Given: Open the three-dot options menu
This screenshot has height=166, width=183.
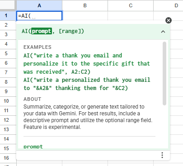Looking at the screenshot, I should (162, 155).
